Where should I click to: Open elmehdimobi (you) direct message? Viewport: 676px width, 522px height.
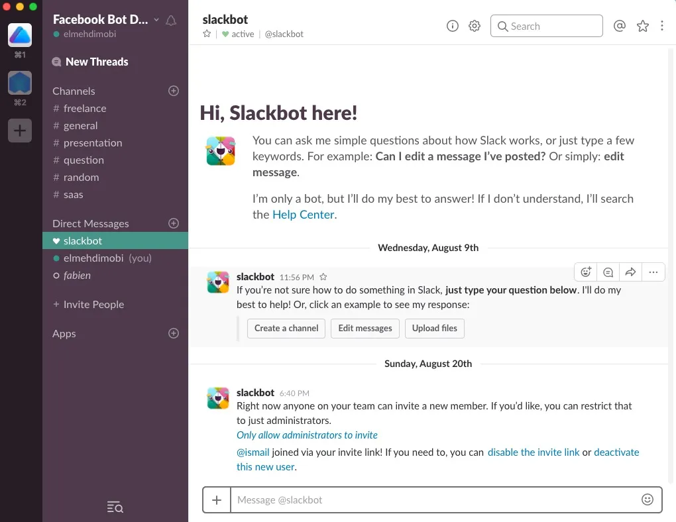pyautogui.click(x=115, y=258)
